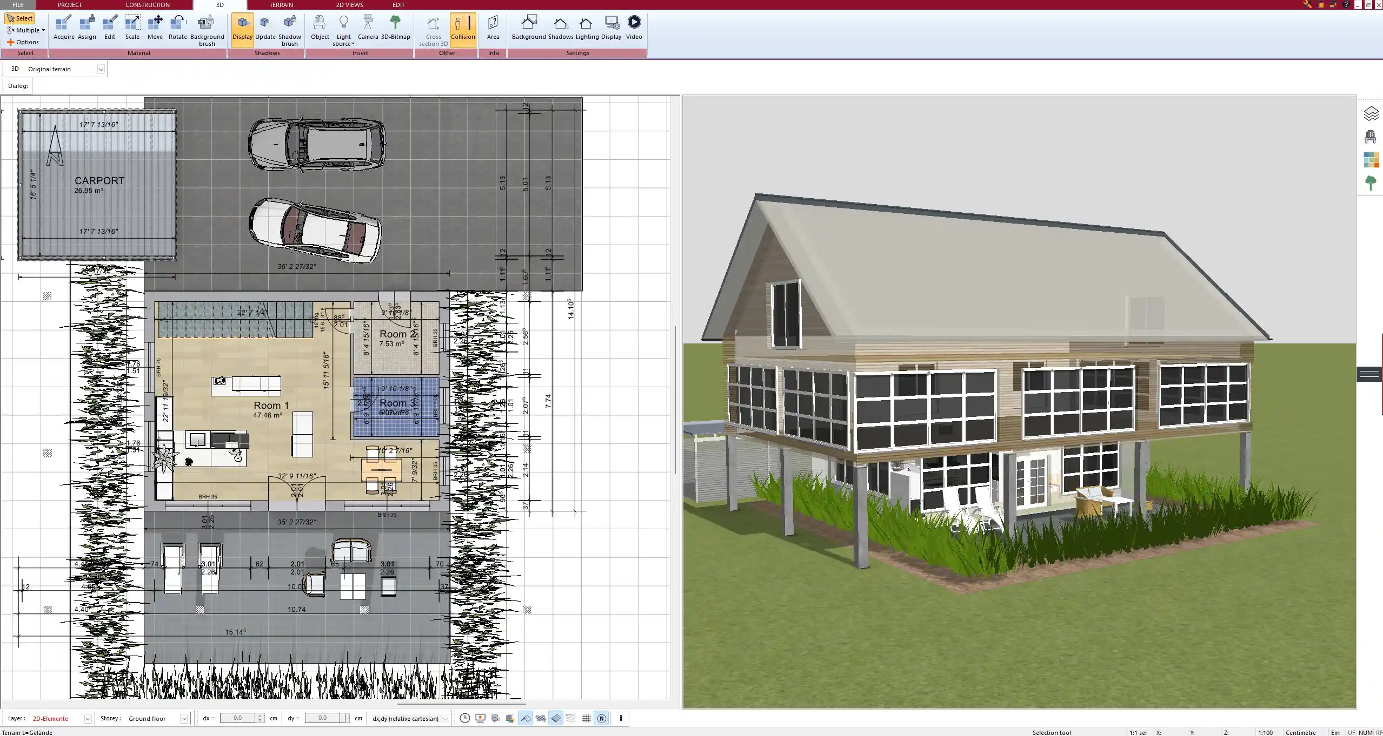This screenshot has width=1383, height=736.
Task: Toggle the grid display in the bottom toolbar
Action: pyautogui.click(x=586, y=718)
